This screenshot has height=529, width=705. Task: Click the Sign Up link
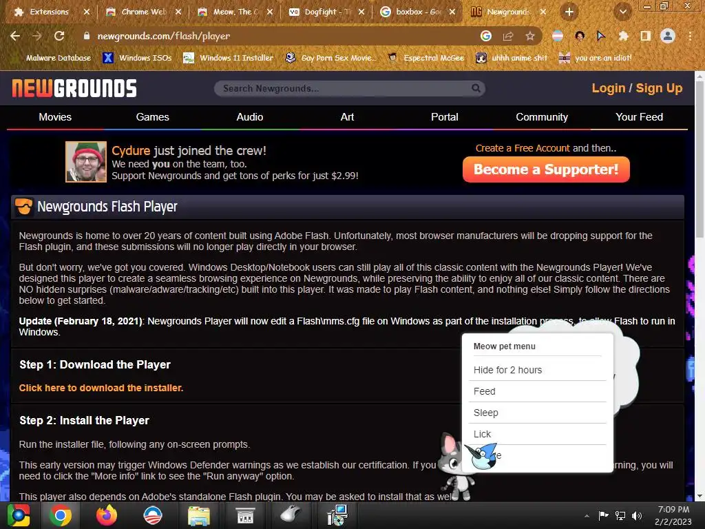[659, 88]
